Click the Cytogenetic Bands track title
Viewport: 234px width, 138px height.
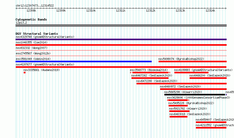click(x=31, y=19)
